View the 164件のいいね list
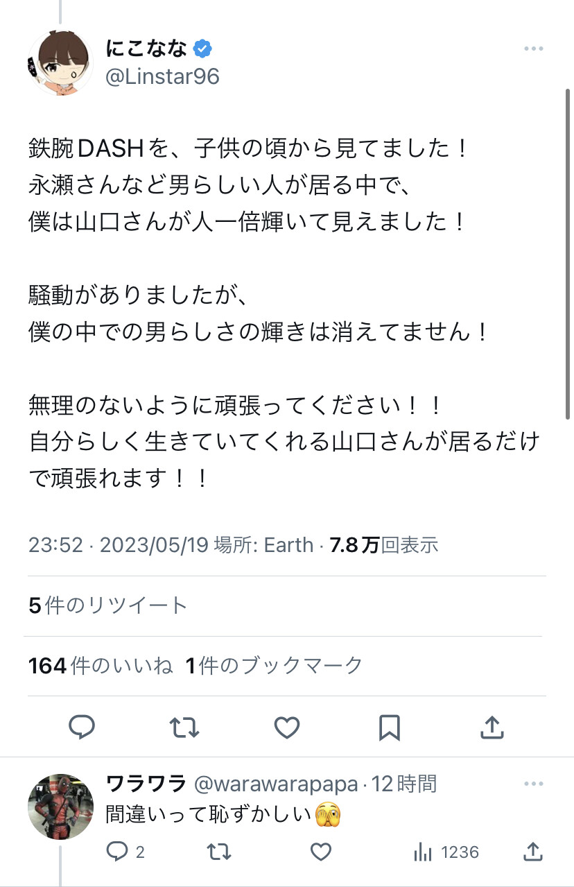 pyautogui.click(x=101, y=666)
